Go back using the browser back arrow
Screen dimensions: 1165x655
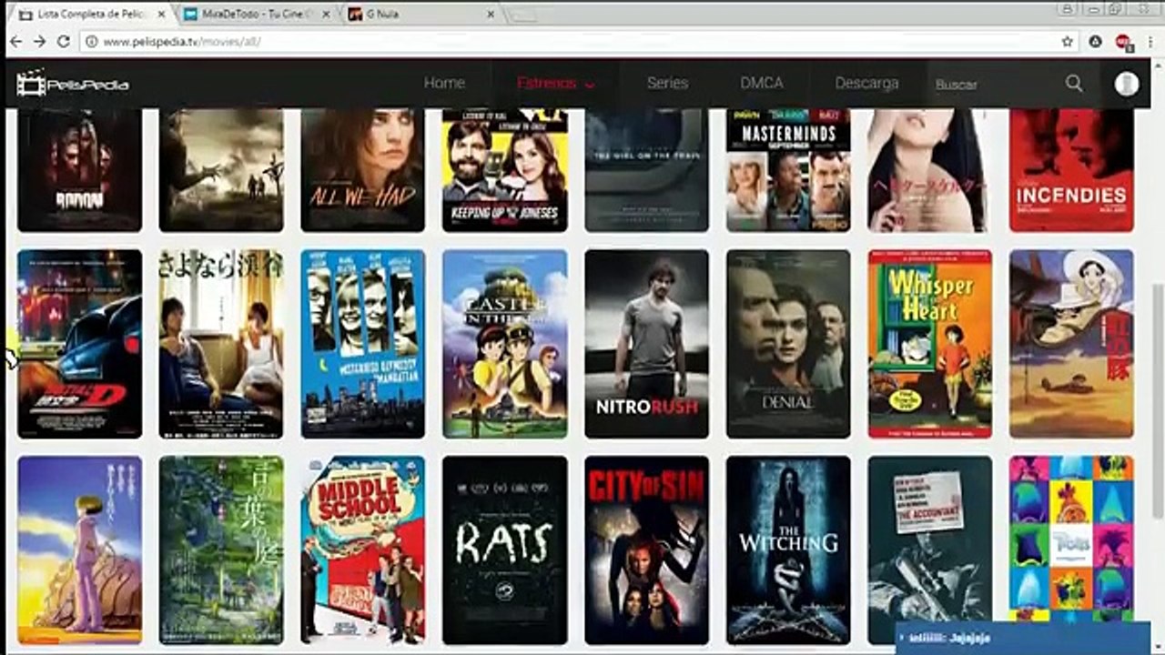[x=16, y=42]
